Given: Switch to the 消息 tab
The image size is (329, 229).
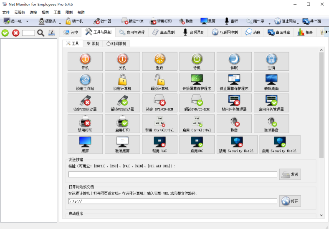Looking at the screenshot, I should coord(253,32).
